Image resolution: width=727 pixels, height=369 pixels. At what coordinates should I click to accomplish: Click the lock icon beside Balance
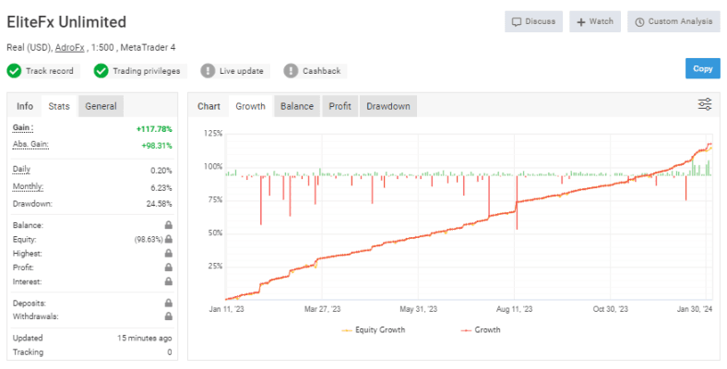click(168, 225)
